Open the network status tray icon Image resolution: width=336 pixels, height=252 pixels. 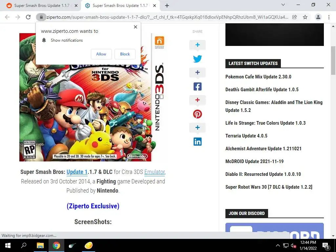286,245
